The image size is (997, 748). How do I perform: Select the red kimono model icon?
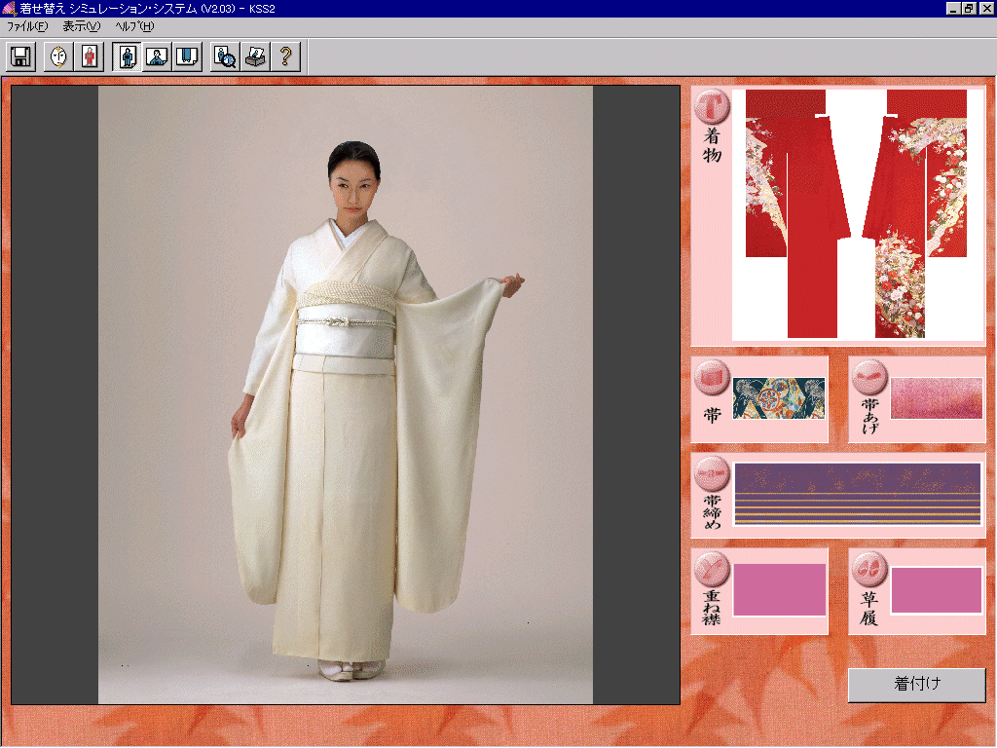(x=89, y=56)
